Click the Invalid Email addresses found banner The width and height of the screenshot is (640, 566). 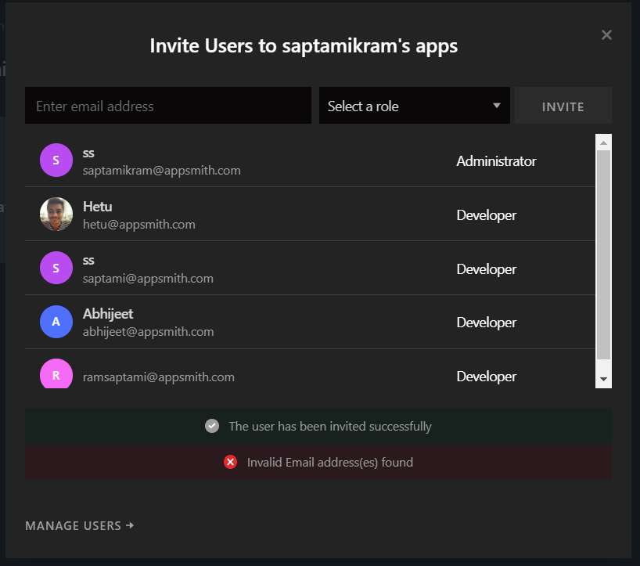click(320, 462)
